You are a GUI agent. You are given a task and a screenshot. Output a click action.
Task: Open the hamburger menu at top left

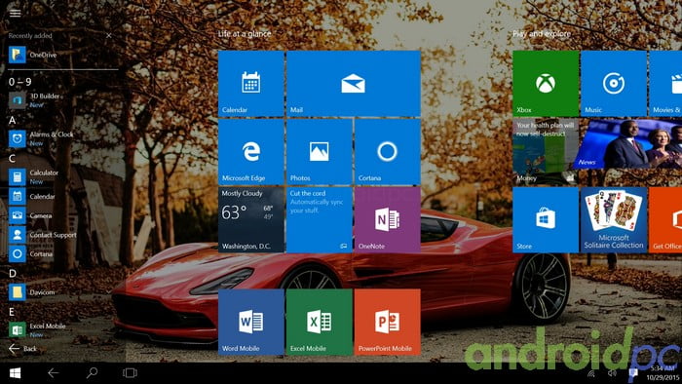[16, 13]
